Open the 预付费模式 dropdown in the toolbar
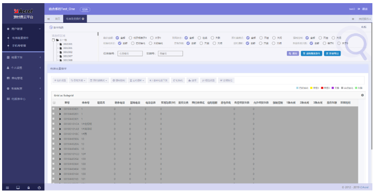 [x=99, y=81]
